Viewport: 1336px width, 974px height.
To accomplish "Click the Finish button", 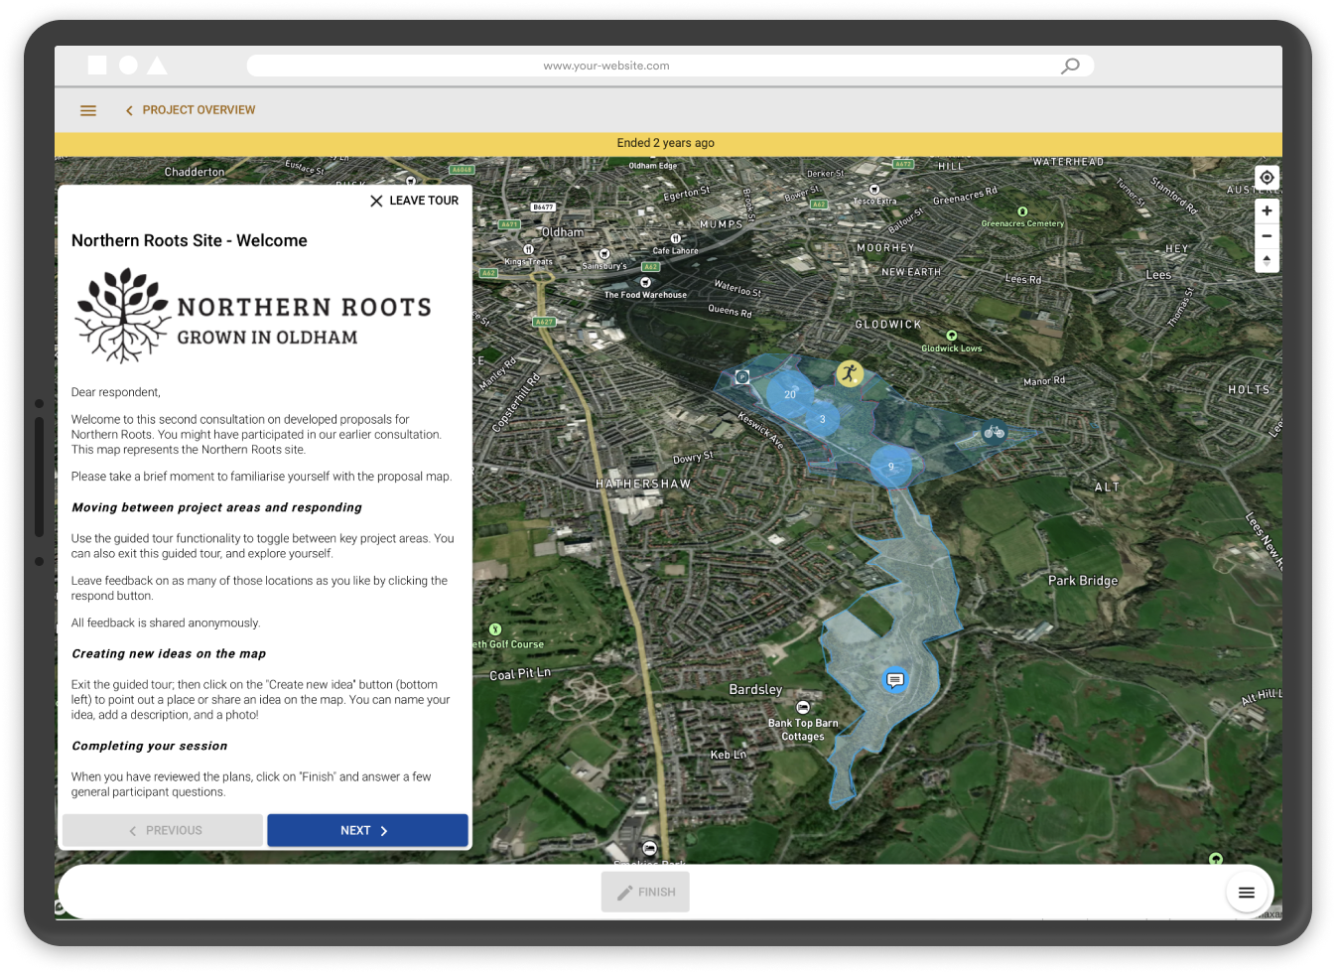I will click(645, 892).
